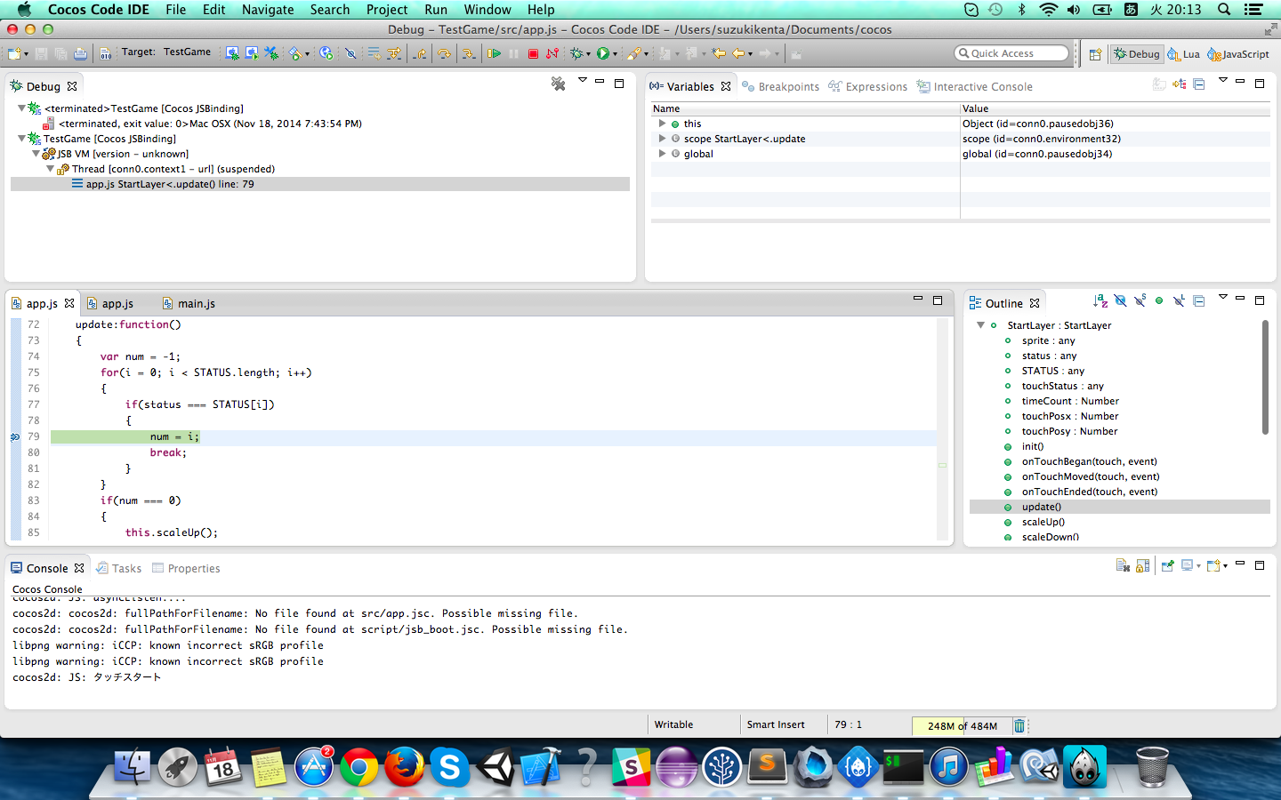Open the Interactive Console tab
The width and height of the screenshot is (1281, 800).
click(974, 86)
